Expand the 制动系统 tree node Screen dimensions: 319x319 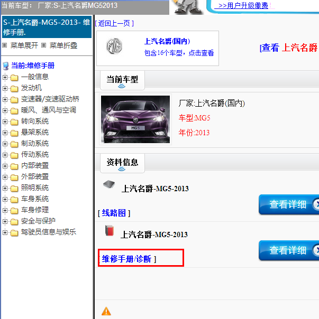[5, 144]
